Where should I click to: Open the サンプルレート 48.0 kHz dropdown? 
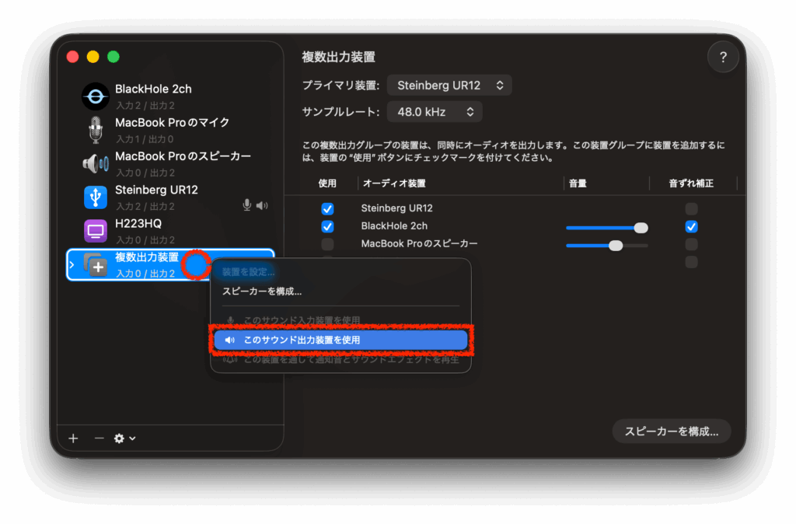pos(435,112)
